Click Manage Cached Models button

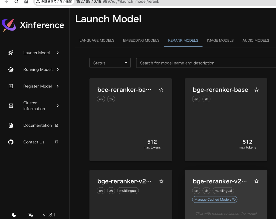(x=215, y=200)
